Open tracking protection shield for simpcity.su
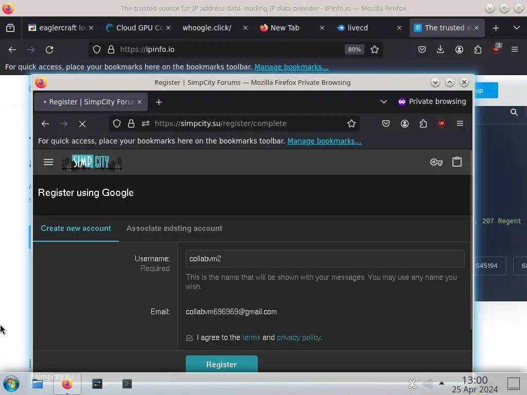Image resolution: width=527 pixels, height=395 pixels. click(117, 123)
